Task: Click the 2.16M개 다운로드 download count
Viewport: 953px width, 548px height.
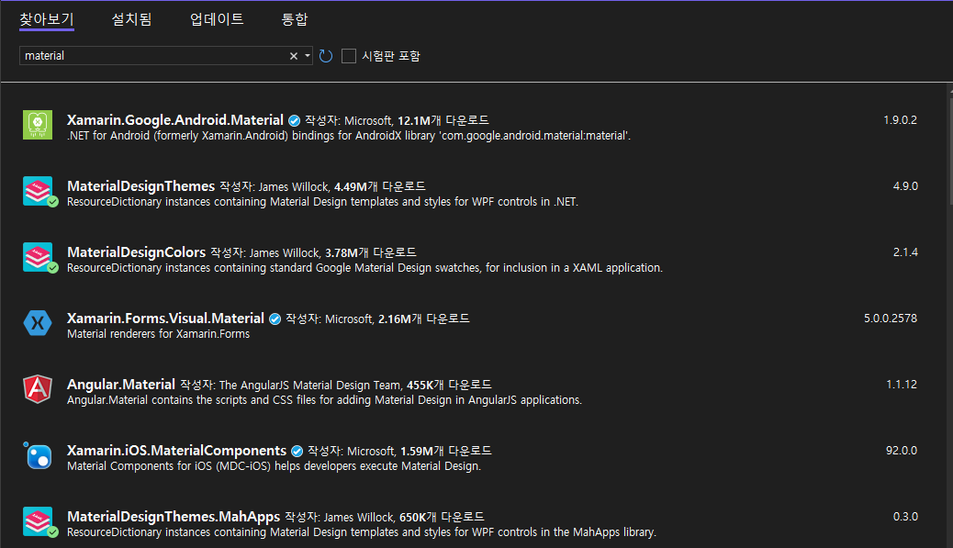Action: pyautogui.click(x=424, y=319)
